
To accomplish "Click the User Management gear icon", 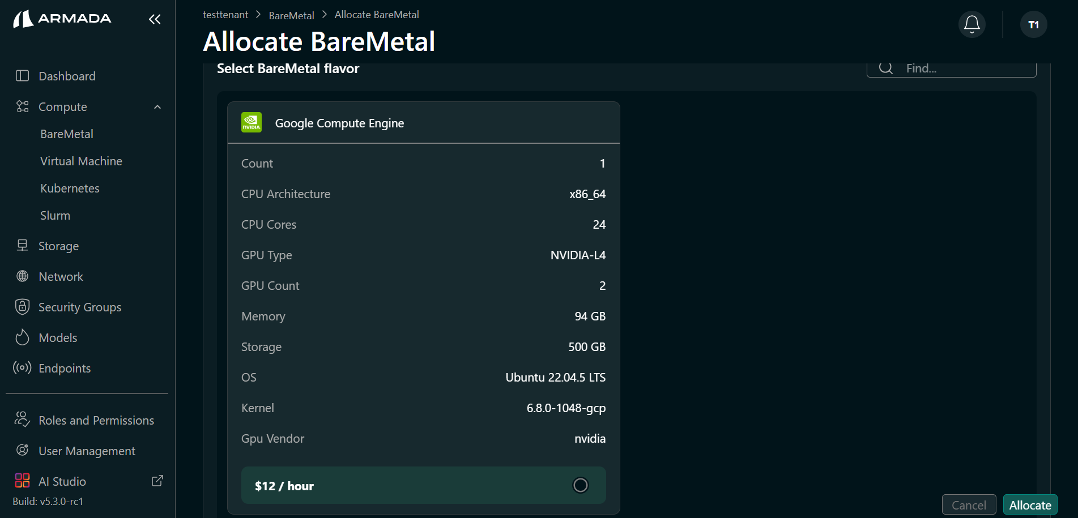I will (22, 450).
